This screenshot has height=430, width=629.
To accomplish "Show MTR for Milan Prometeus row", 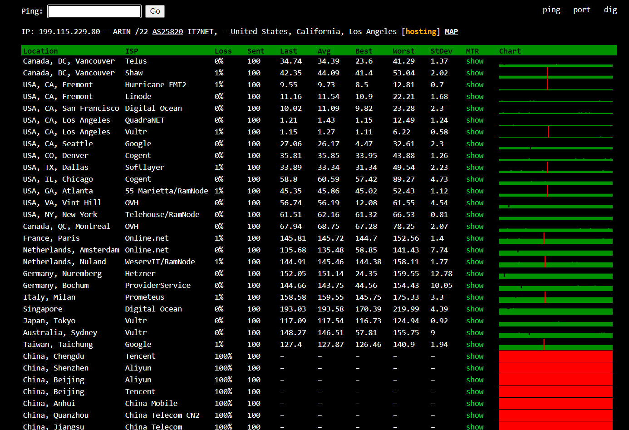I will pos(475,297).
